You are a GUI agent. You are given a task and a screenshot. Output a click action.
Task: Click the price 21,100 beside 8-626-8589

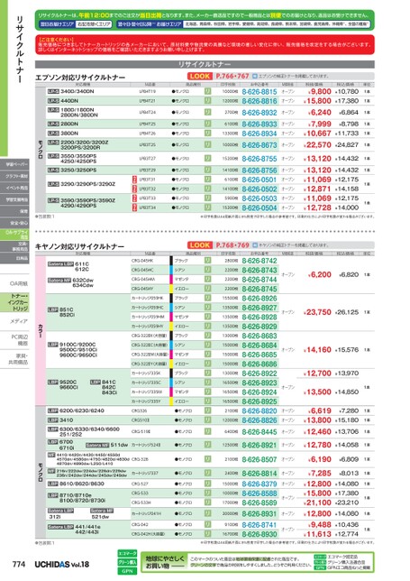[x=317, y=503]
